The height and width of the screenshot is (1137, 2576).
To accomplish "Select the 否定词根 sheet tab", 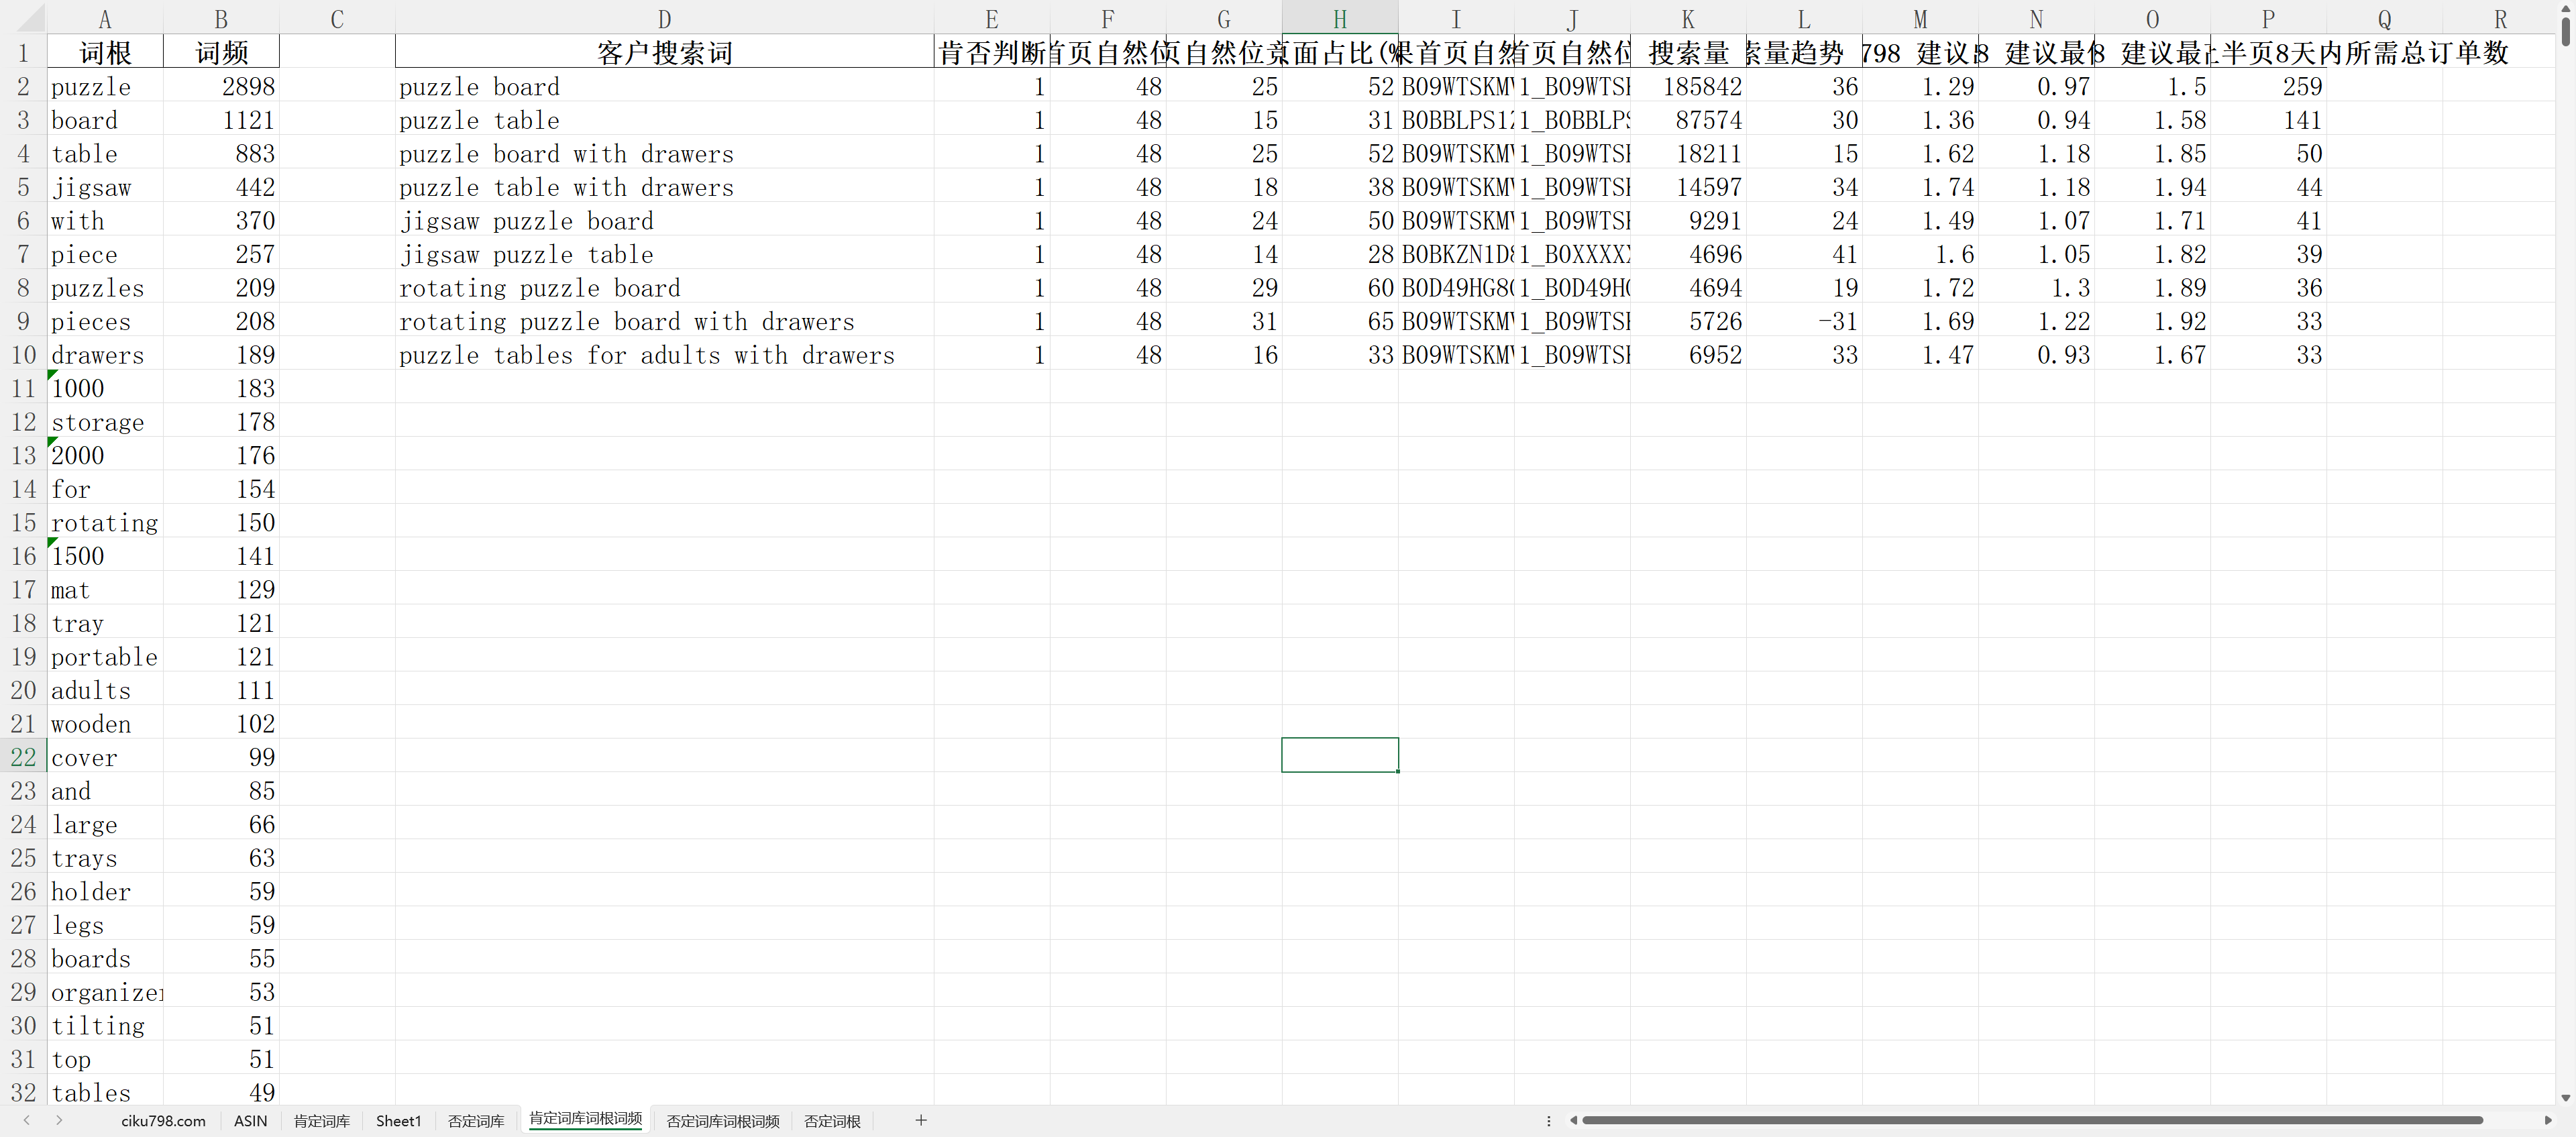I will 832,1121.
